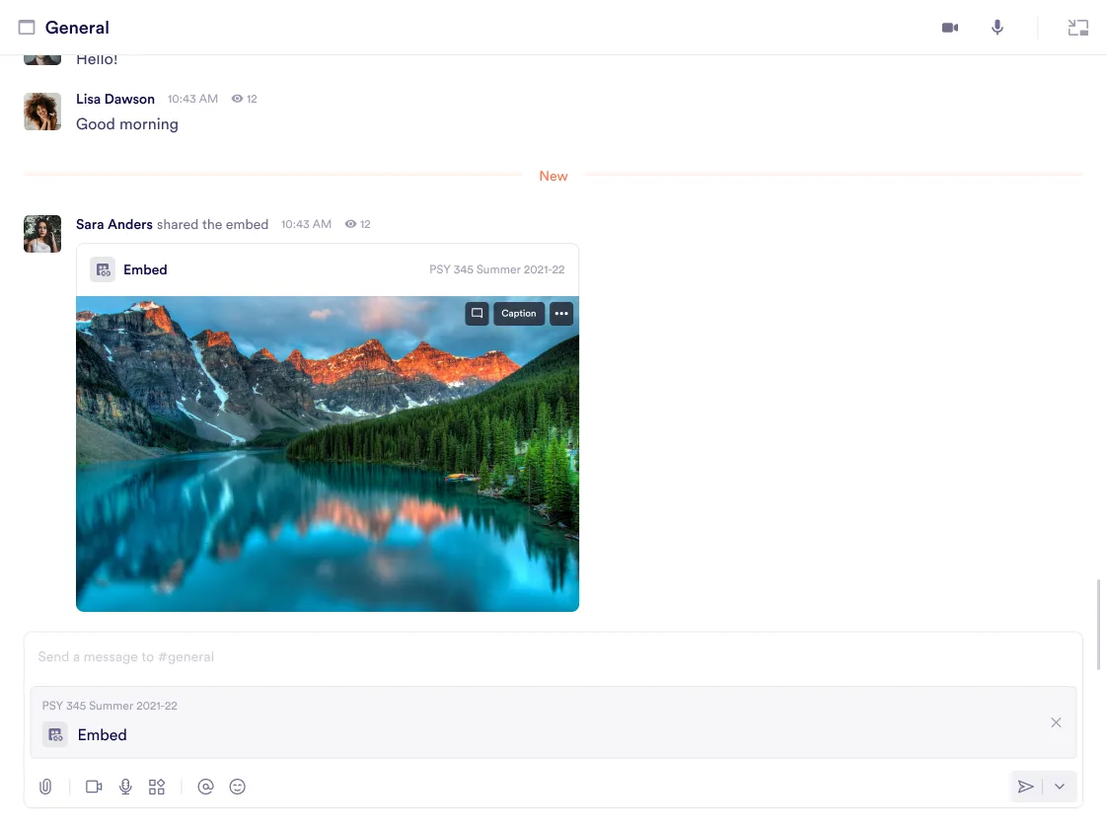
Task: Open Sara Anders' profile from her name
Action: (x=113, y=224)
